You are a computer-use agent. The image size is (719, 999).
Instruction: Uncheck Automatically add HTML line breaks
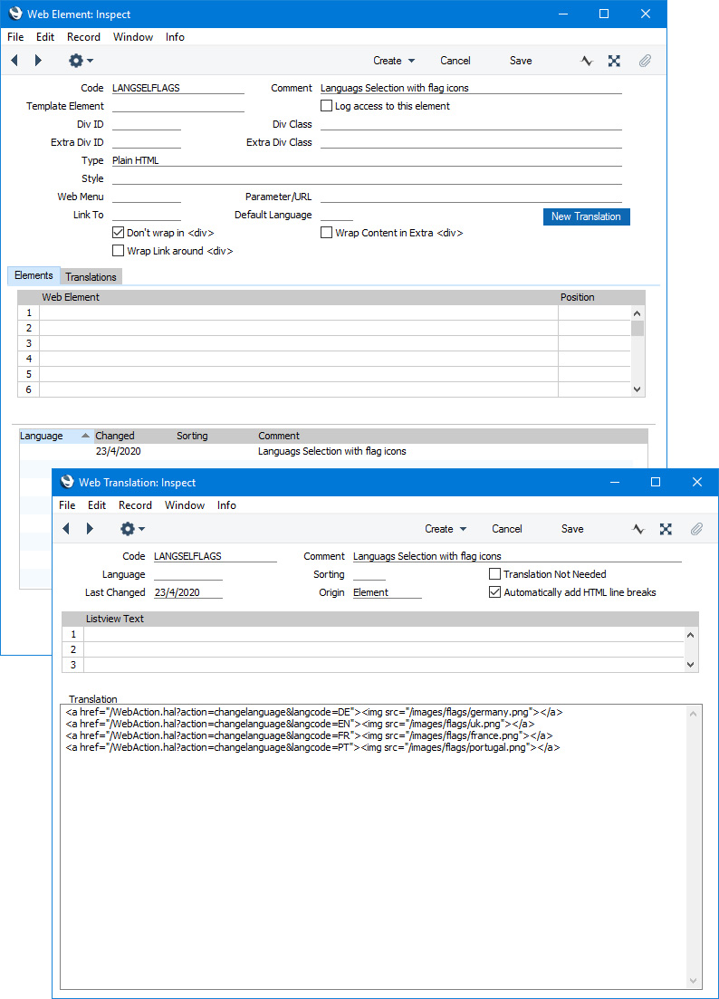coord(494,591)
